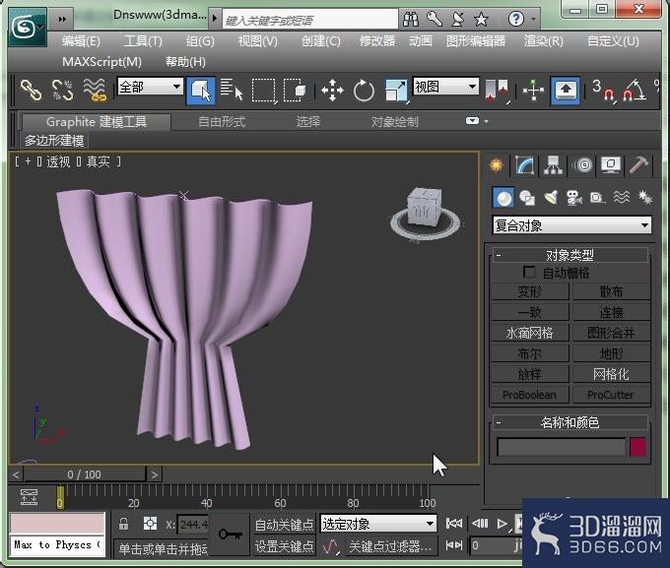Open the selection filter dropdown 全部
This screenshot has width=670, height=568.
(x=151, y=87)
